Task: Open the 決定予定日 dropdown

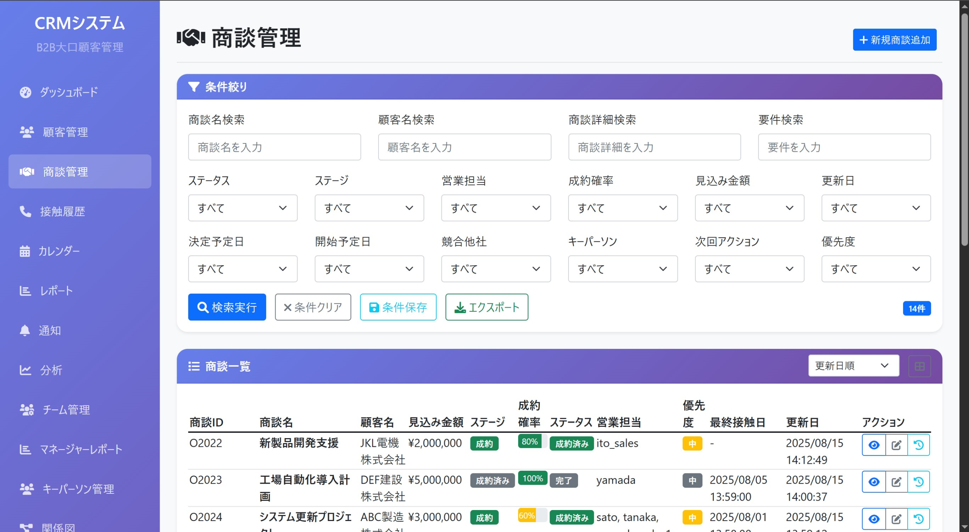Action: click(243, 269)
